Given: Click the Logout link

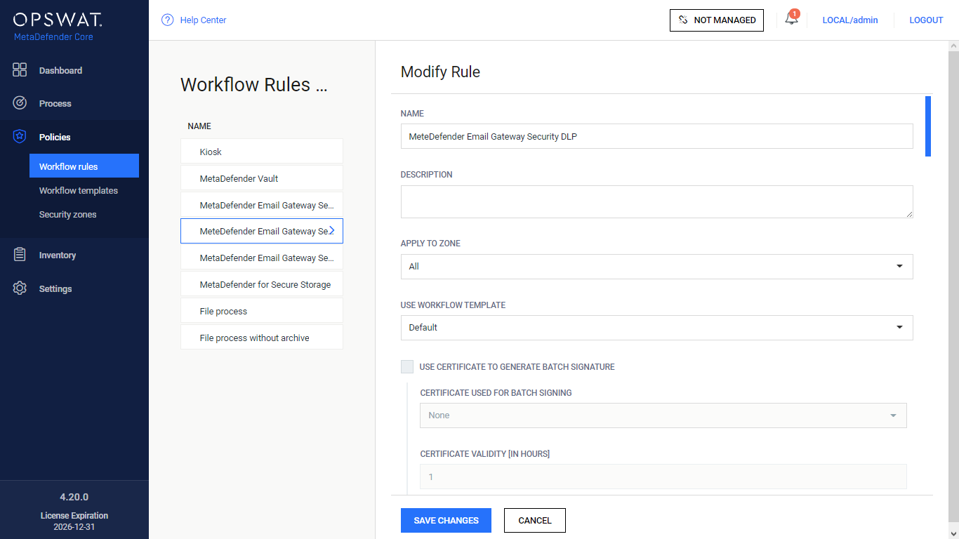Looking at the screenshot, I should (926, 20).
